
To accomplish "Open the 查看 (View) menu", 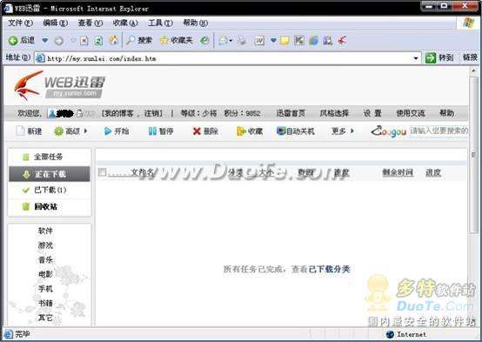I will click(90, 23).
